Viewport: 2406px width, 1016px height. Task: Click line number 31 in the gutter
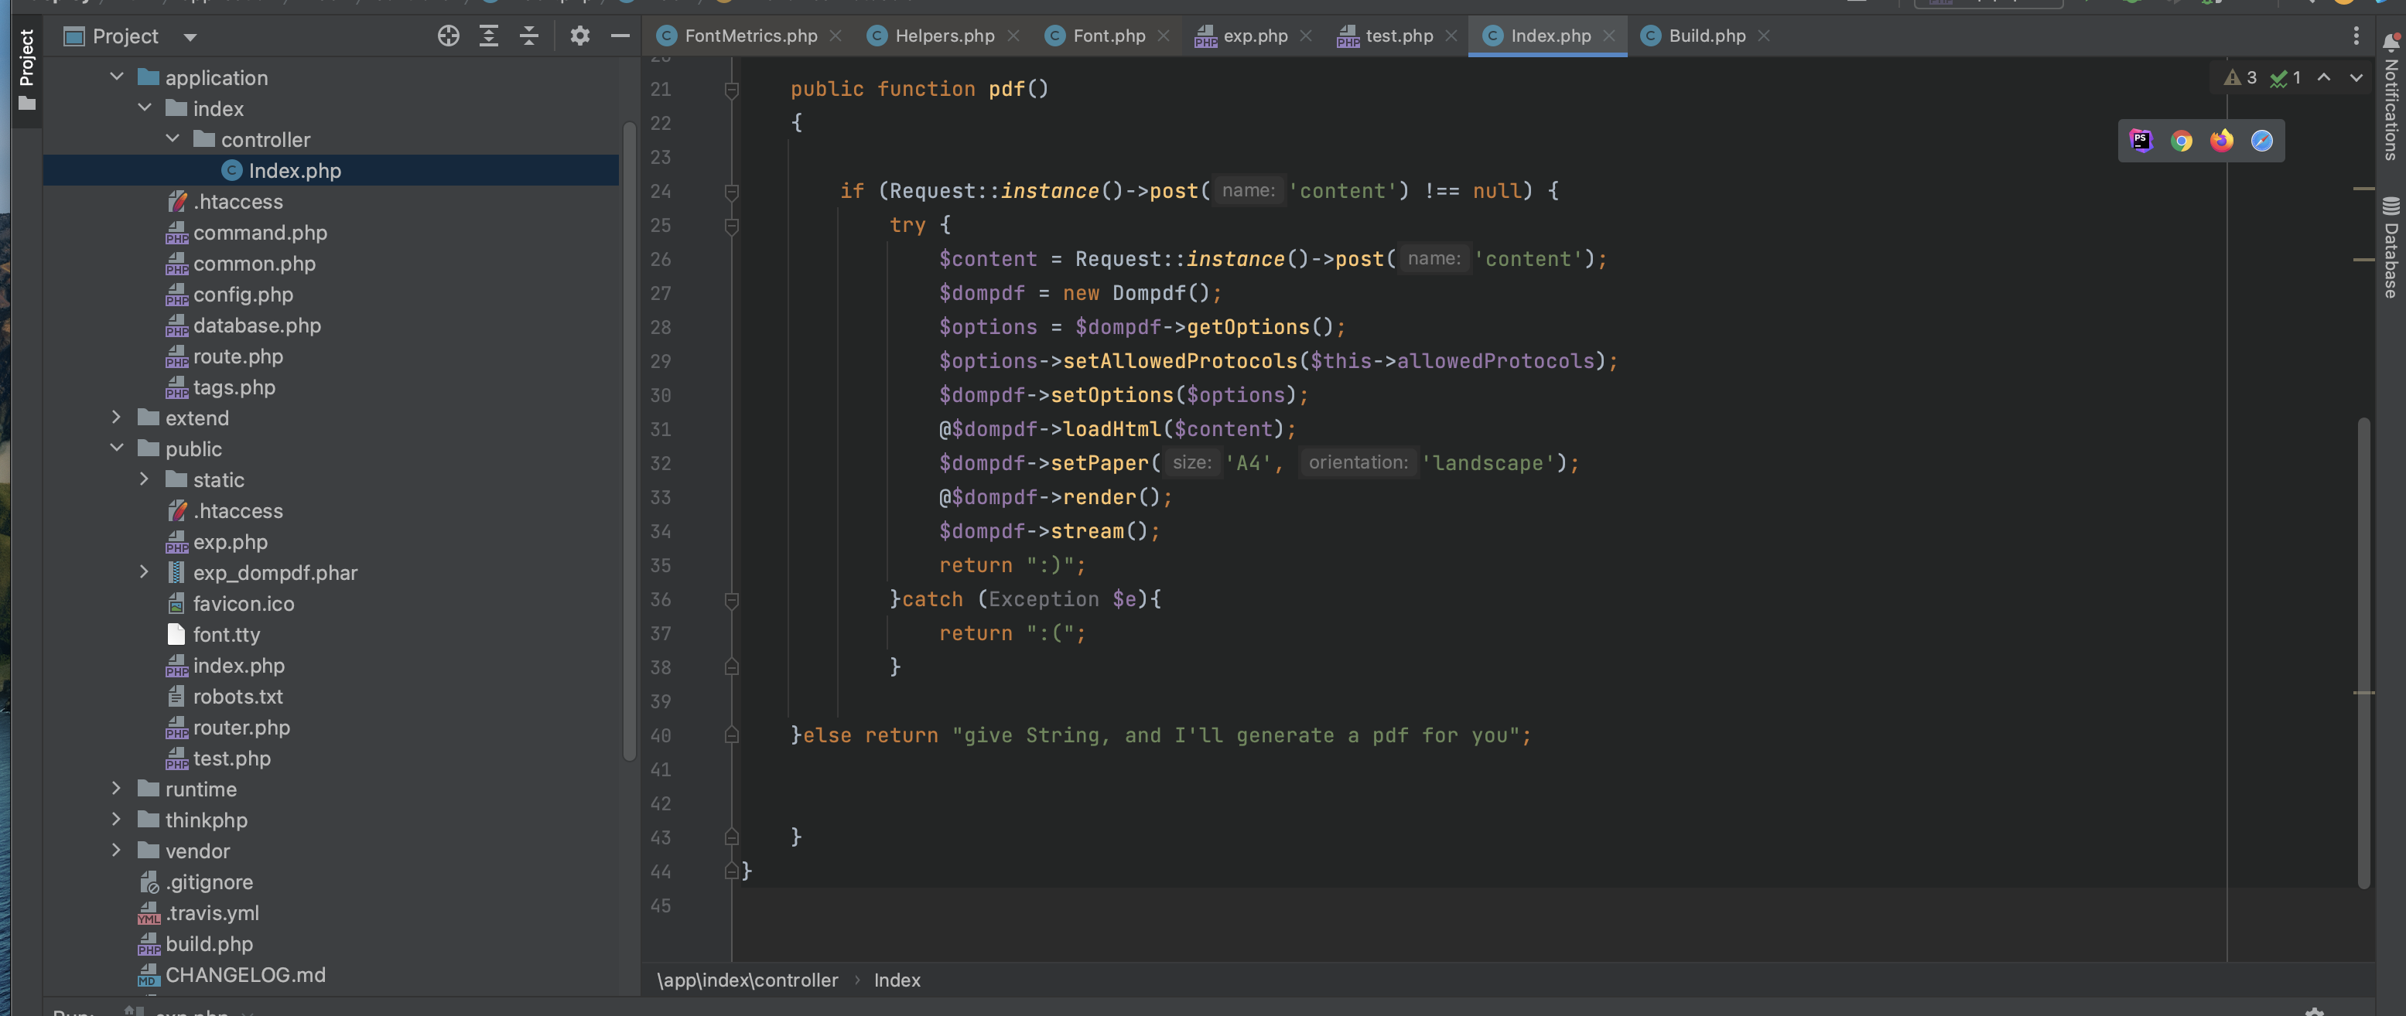661,430
